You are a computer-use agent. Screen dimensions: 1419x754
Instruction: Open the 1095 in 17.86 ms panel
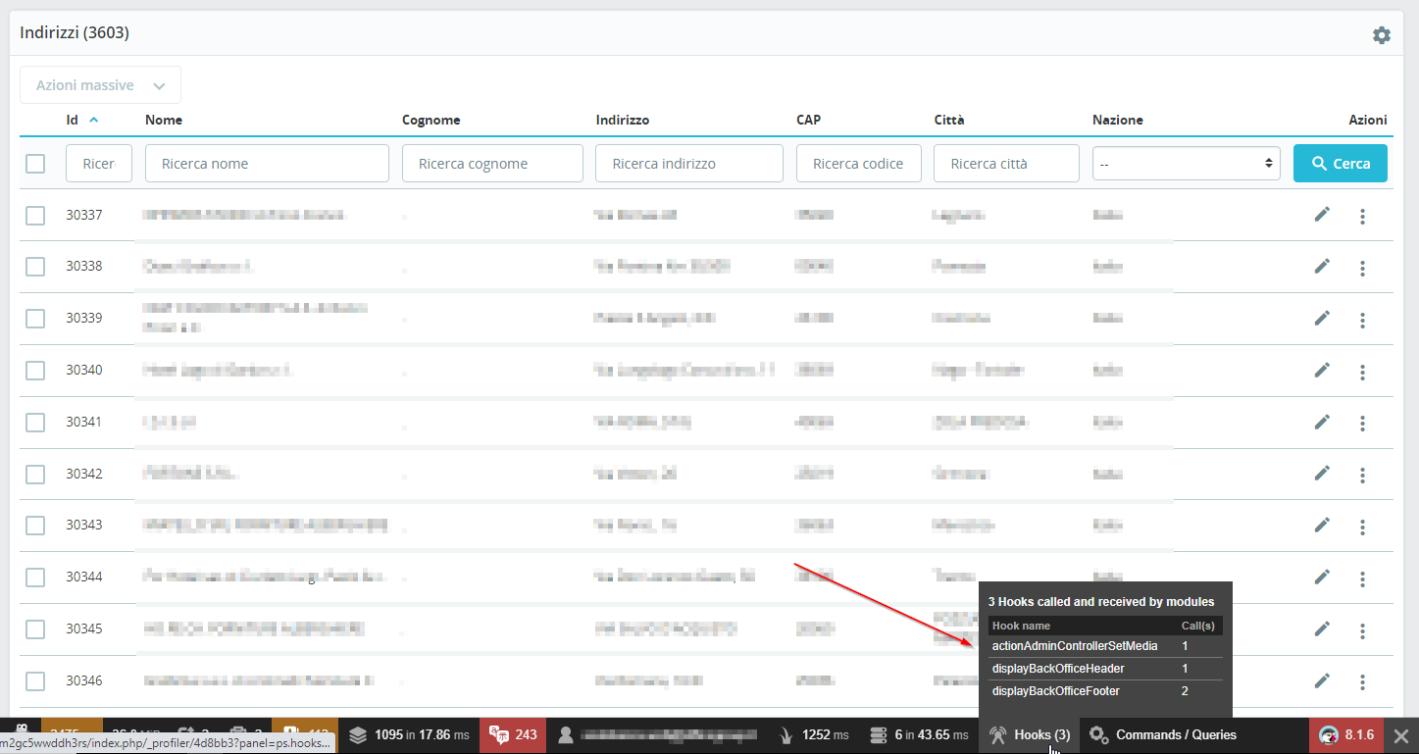click(407, 735)
